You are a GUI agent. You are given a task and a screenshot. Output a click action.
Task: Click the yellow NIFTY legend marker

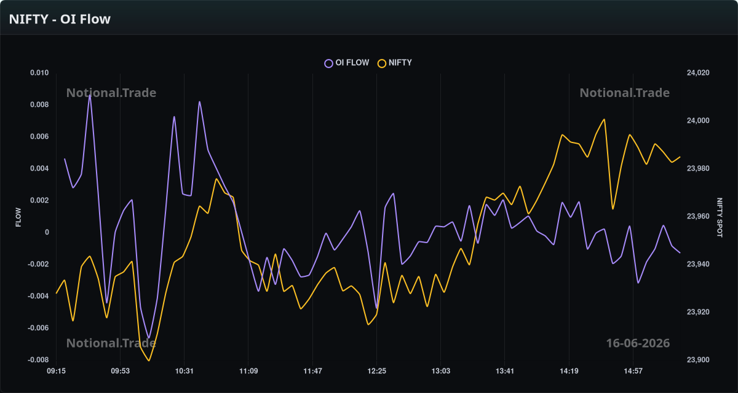[x=382, y=63]
